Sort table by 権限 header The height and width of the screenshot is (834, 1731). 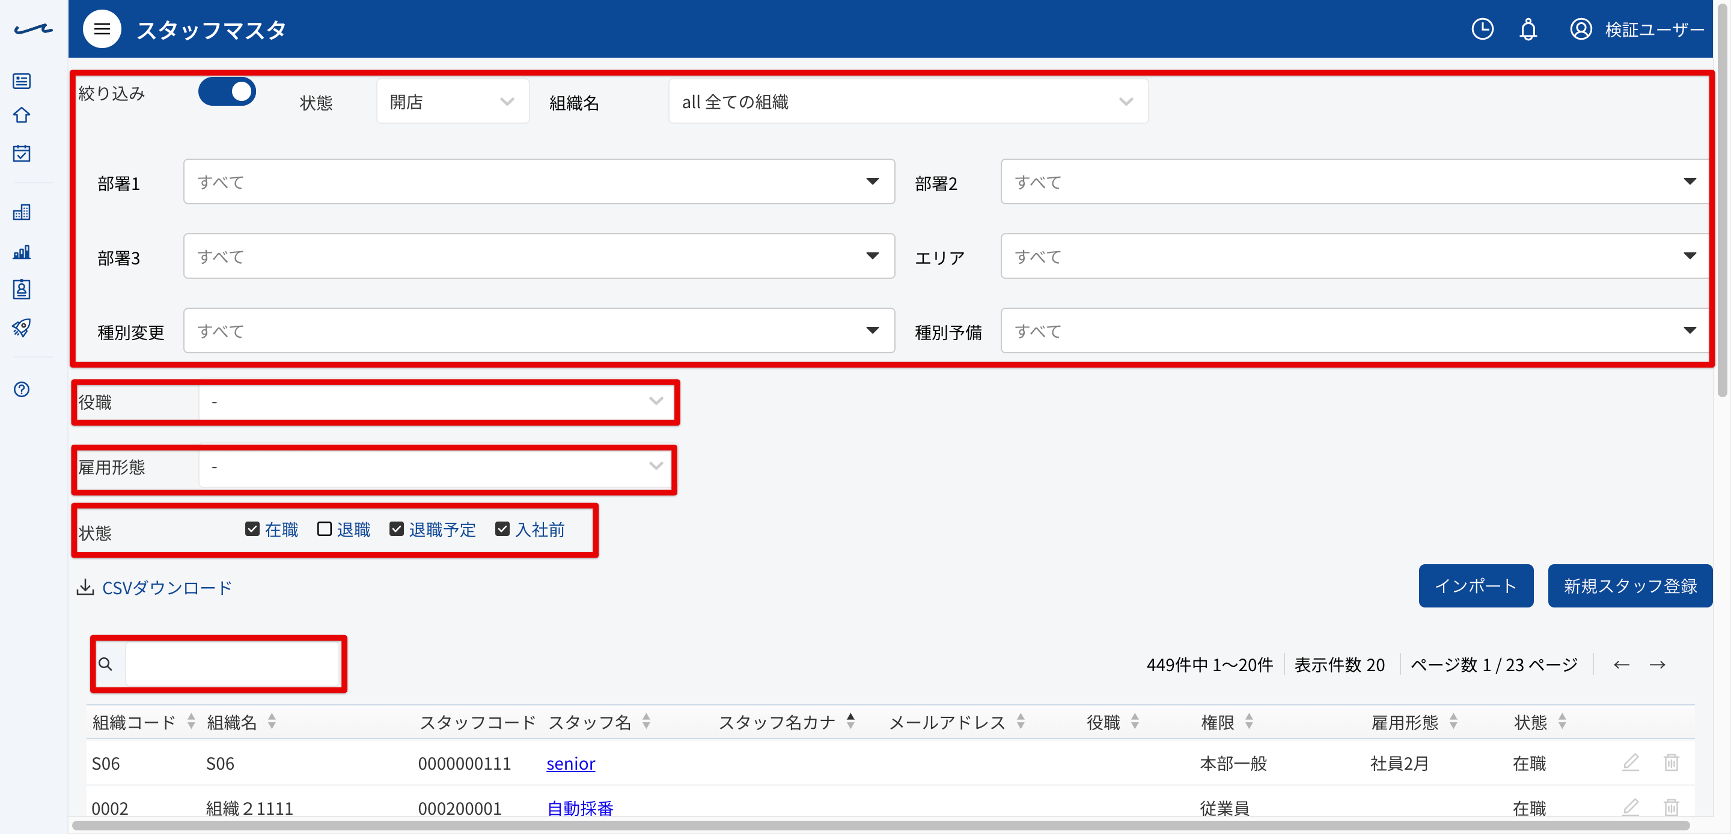[1218, 722]
